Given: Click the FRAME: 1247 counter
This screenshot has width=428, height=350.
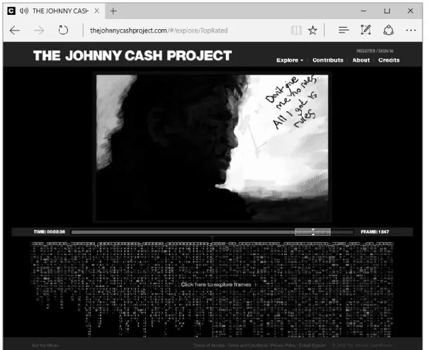Looking at the screenshot, I should pyautogui.click(x=375, y=232).
